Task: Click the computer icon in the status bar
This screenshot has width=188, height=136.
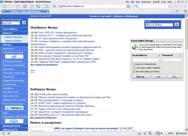Action: [x=145, y=133]
